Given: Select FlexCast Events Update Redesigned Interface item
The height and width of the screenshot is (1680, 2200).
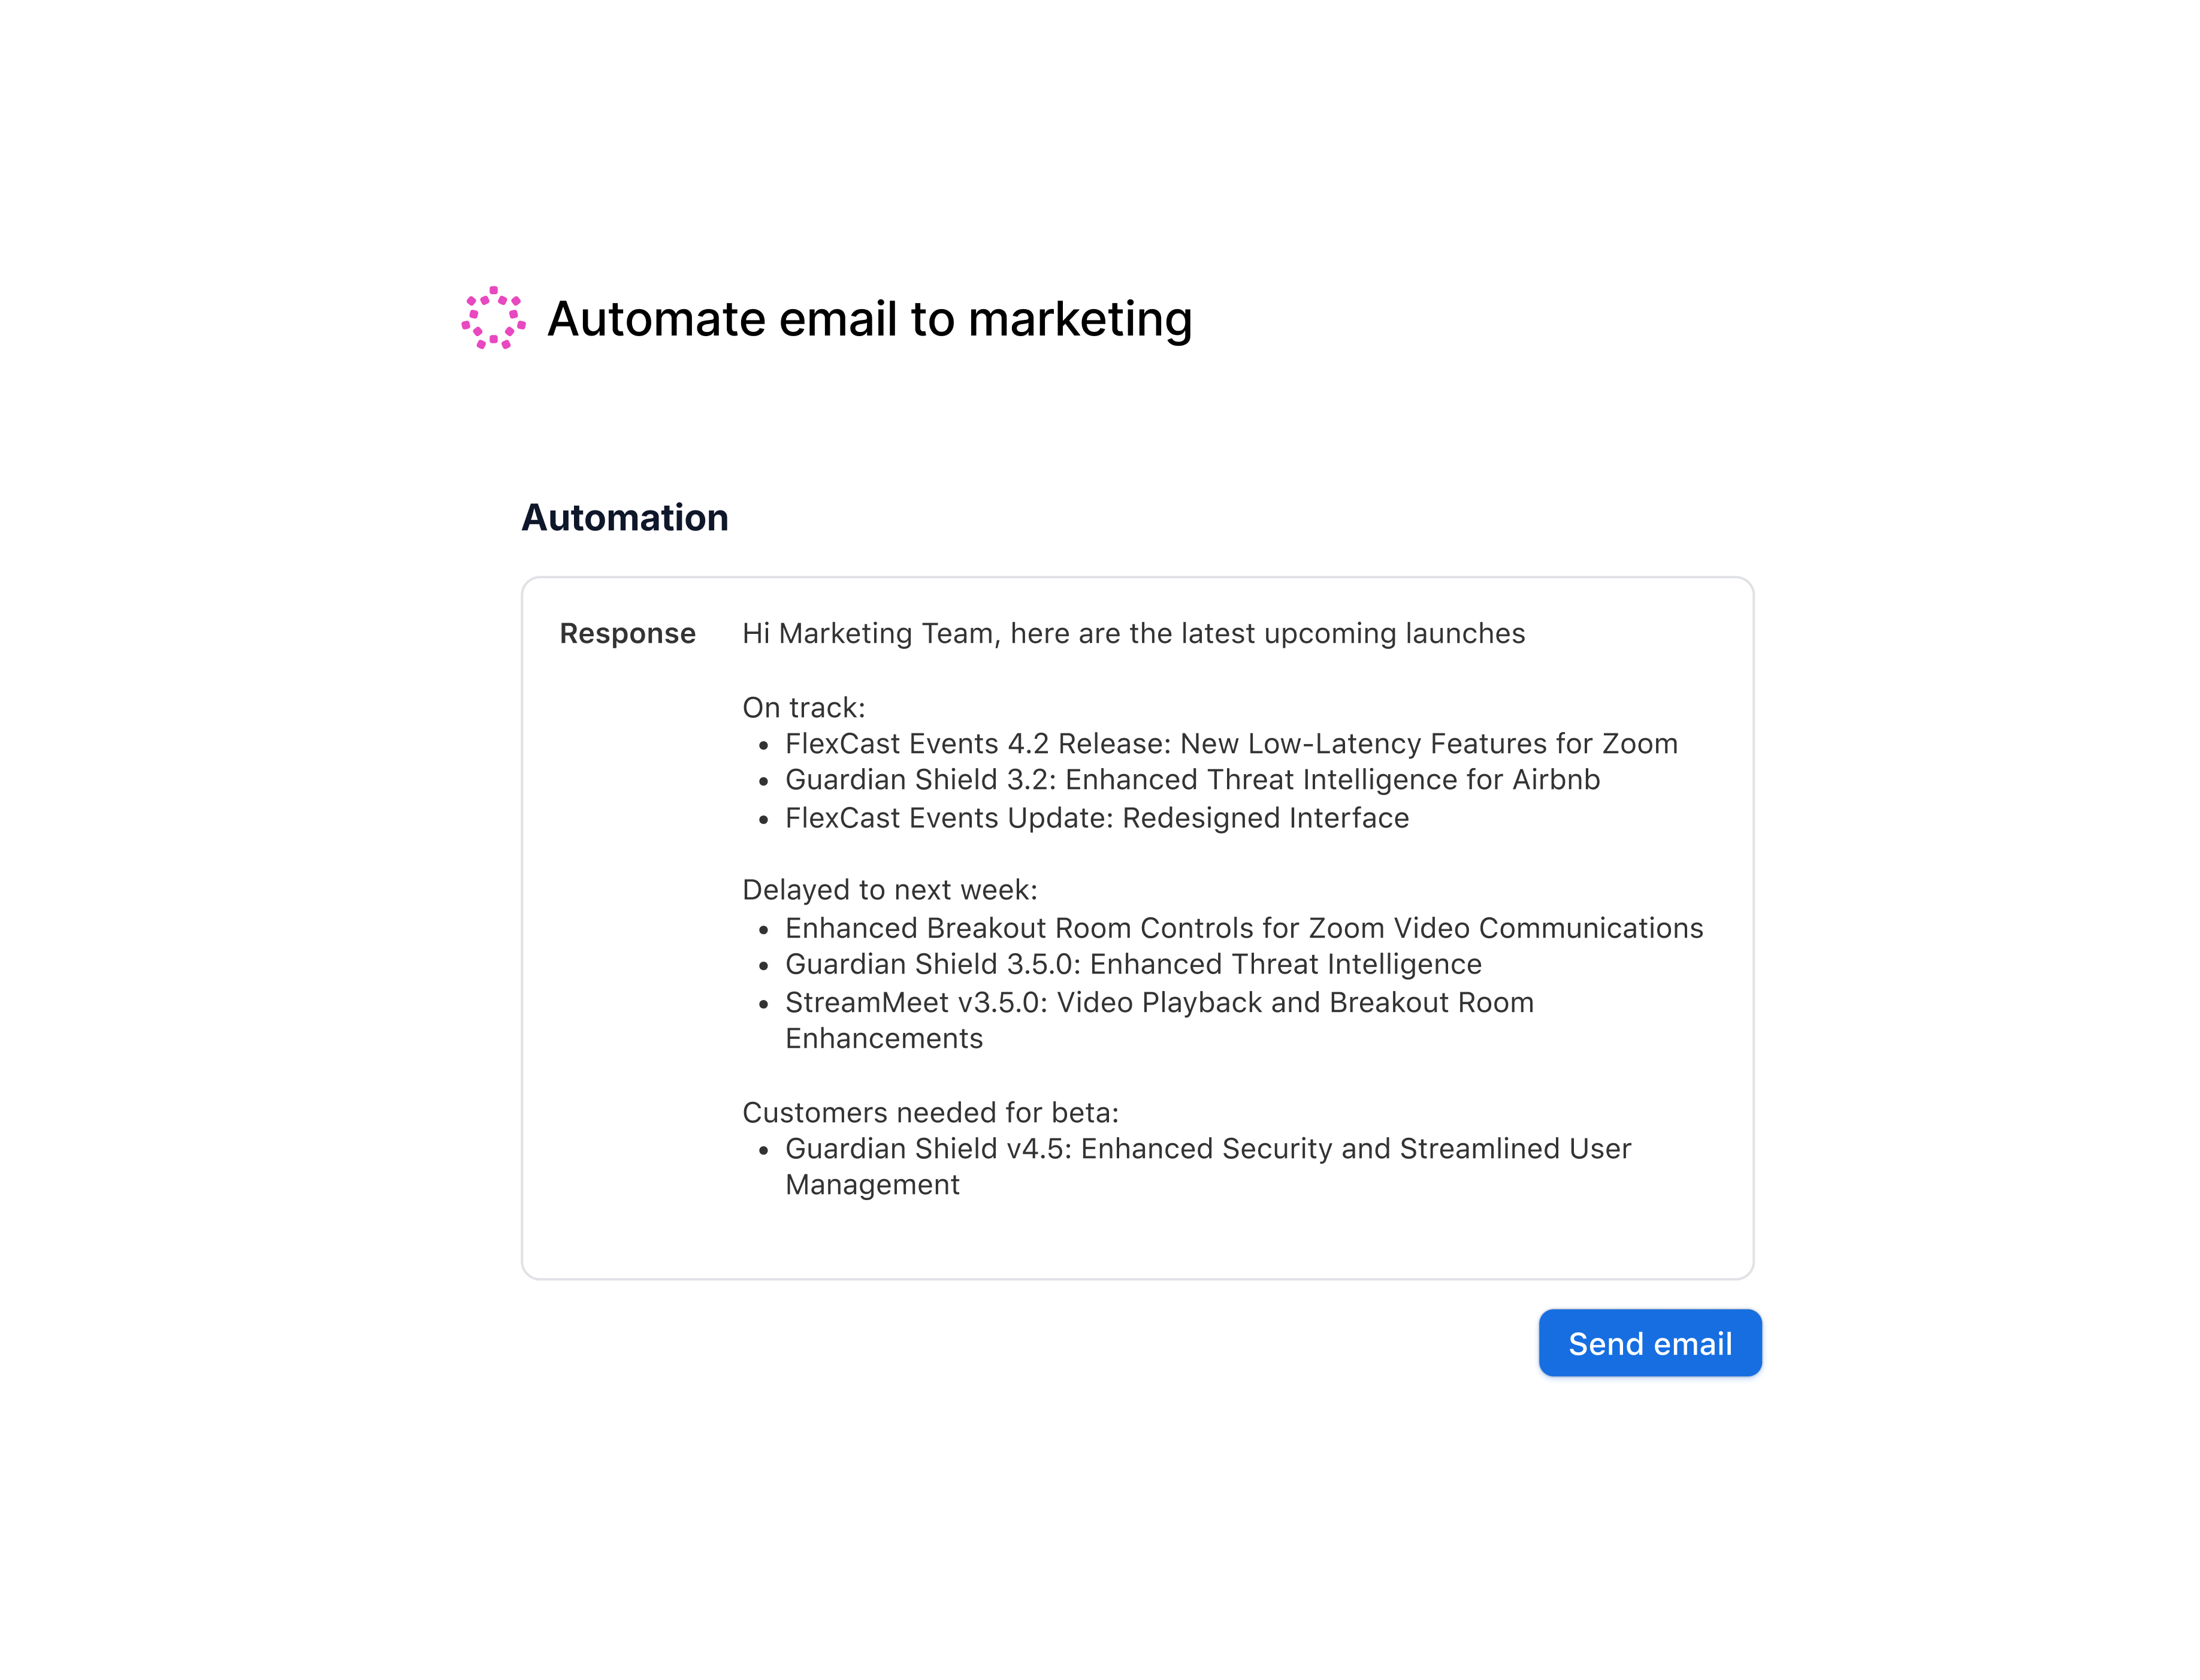Looking at the screenshot, I should (1097, 817).
